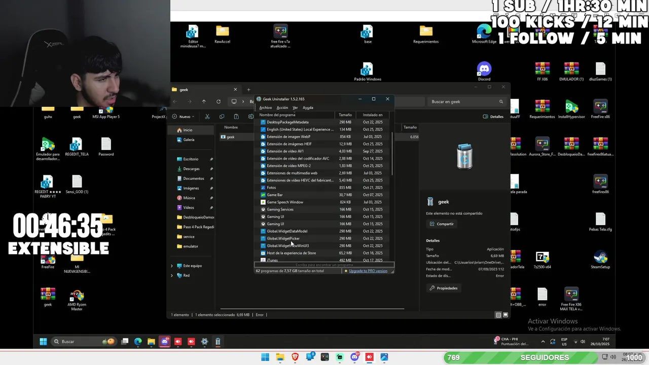
Task: Show hidden tray icons chevron near ESP
Action: pyautogui.click(x=543, y=342)
